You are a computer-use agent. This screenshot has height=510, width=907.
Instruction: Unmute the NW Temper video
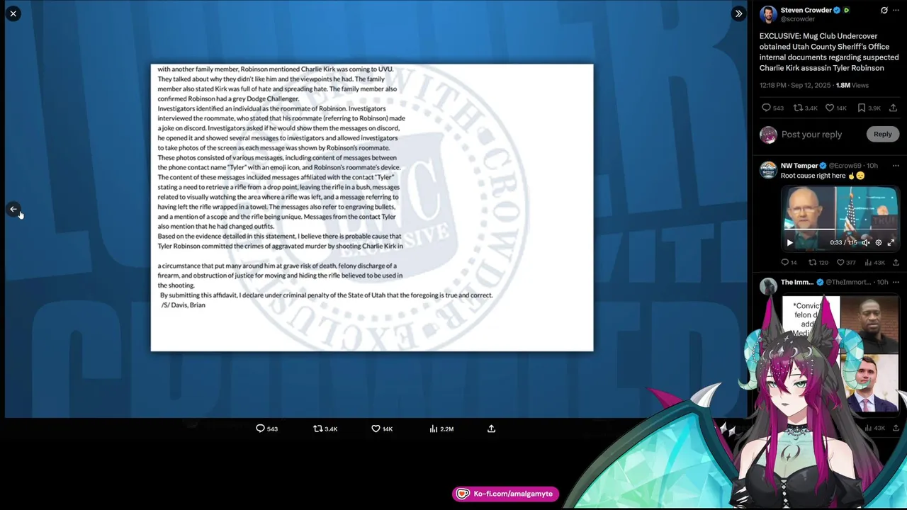click(x=865, y=242)
